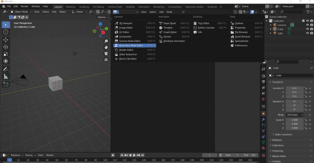The width and height of the screenshot is (314, 163).
Task: Lock the Rotation X value
Action: [306, 102]
